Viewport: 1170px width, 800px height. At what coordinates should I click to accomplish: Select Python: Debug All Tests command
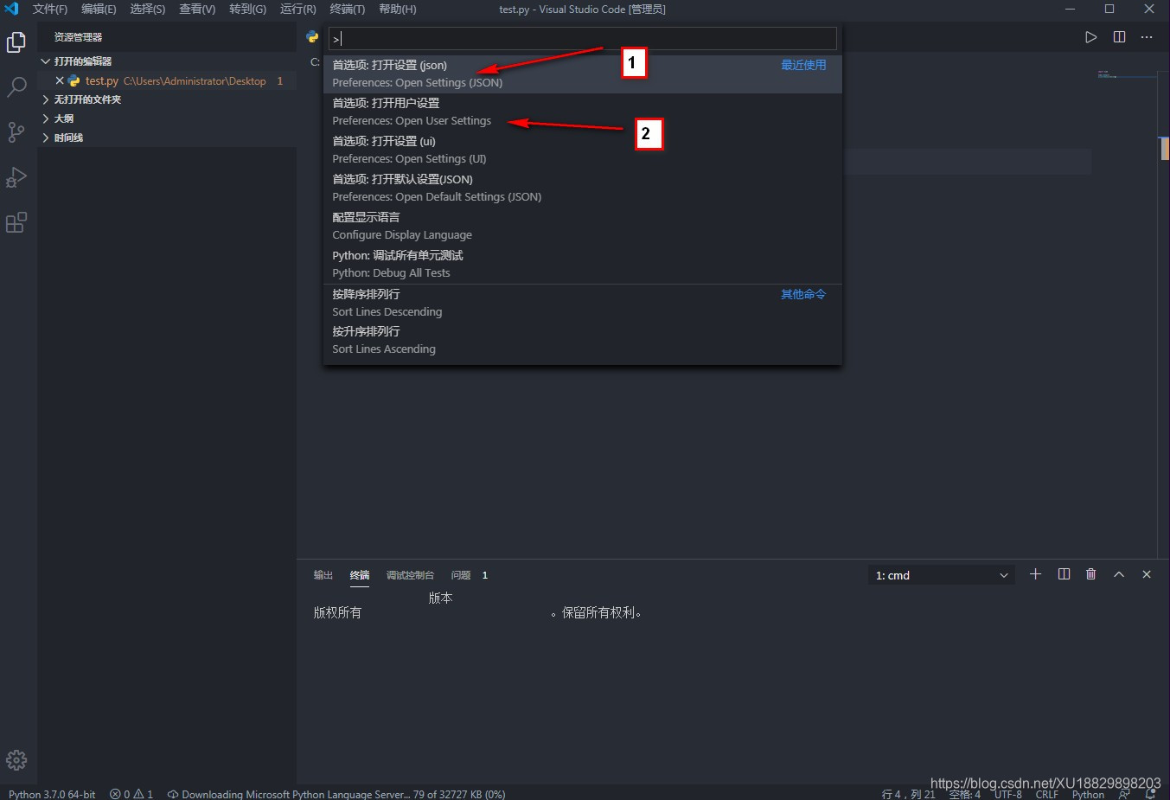click(x=583, y=265)
